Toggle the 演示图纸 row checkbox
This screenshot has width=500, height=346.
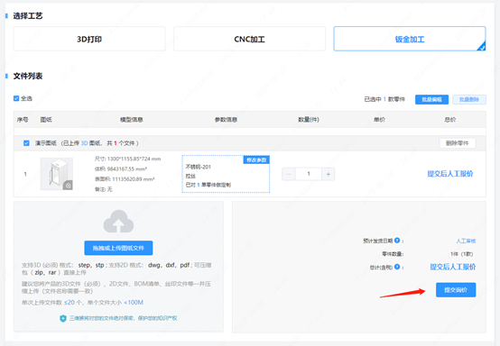26,143
